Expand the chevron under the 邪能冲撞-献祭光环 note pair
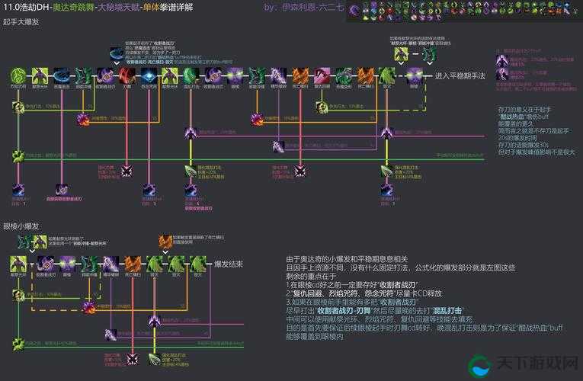The image size is (583, 381). coord(32,251)
